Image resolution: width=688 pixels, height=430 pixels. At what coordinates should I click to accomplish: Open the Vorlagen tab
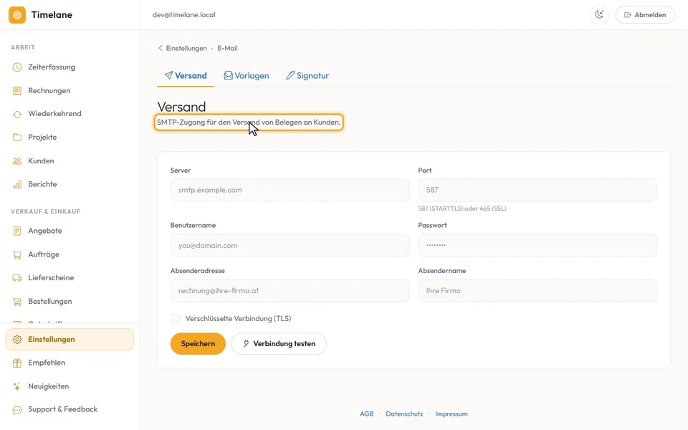pyautogui.click(x=246, y=75)
